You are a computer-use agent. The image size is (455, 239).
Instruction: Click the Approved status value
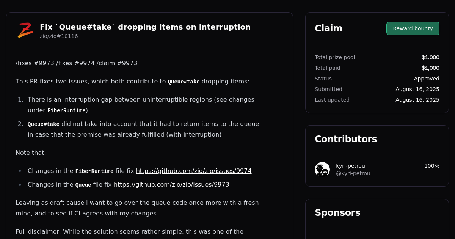[427, 79]
